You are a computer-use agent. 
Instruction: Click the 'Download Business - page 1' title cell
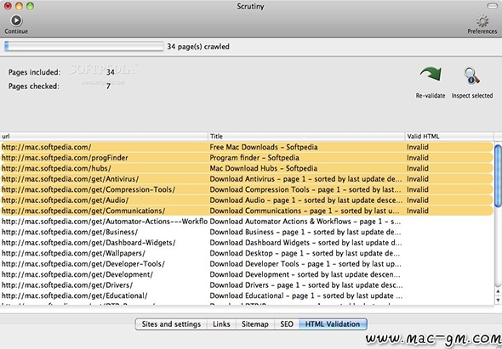[x=305, y=232]
